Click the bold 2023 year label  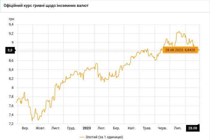point(87,128)
